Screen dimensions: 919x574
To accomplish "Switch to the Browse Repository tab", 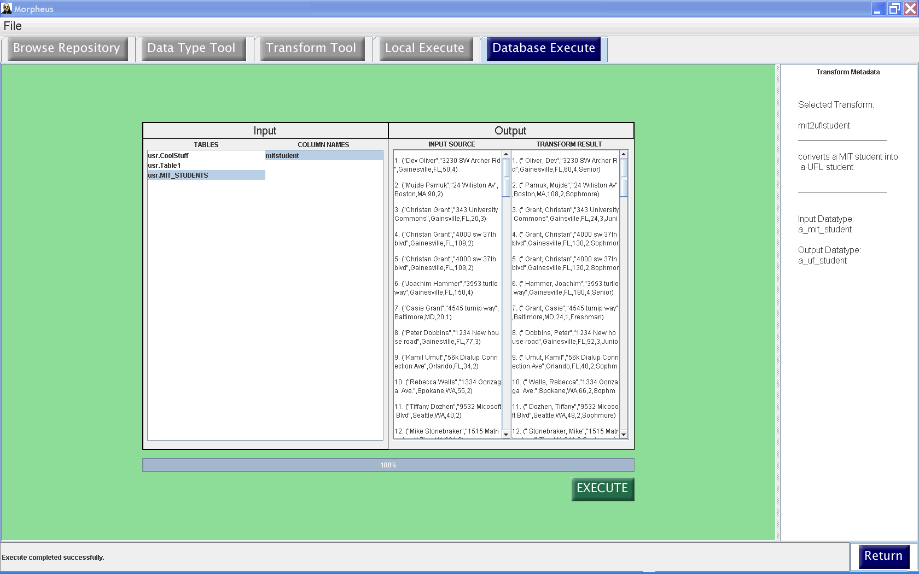I will (x=67, y=48).
